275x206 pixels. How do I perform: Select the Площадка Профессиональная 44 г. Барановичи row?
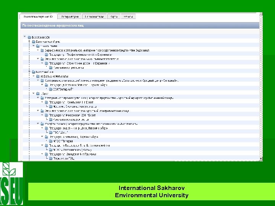pyautogui.click(x=81, y=55)
